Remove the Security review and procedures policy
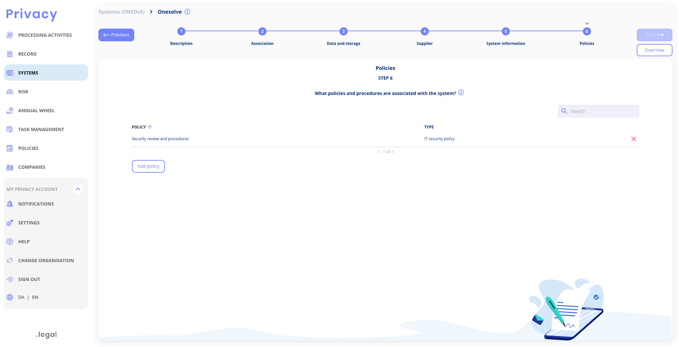 coord(634,139)
